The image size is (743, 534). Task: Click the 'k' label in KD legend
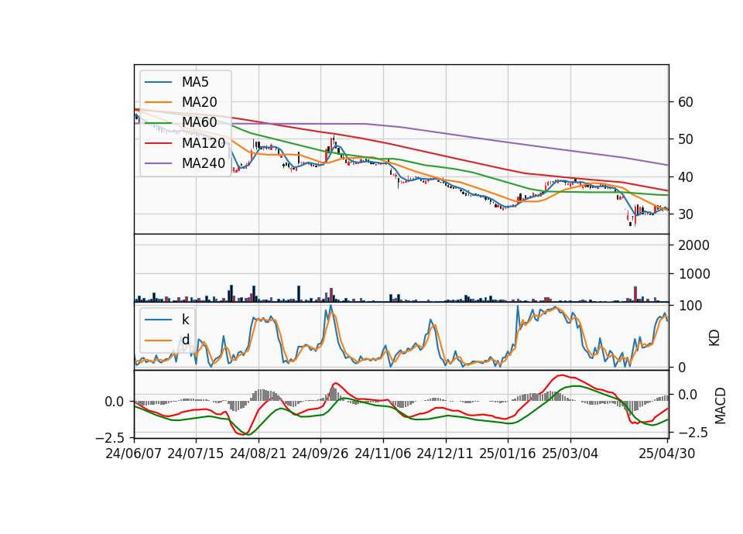point(185,320)
